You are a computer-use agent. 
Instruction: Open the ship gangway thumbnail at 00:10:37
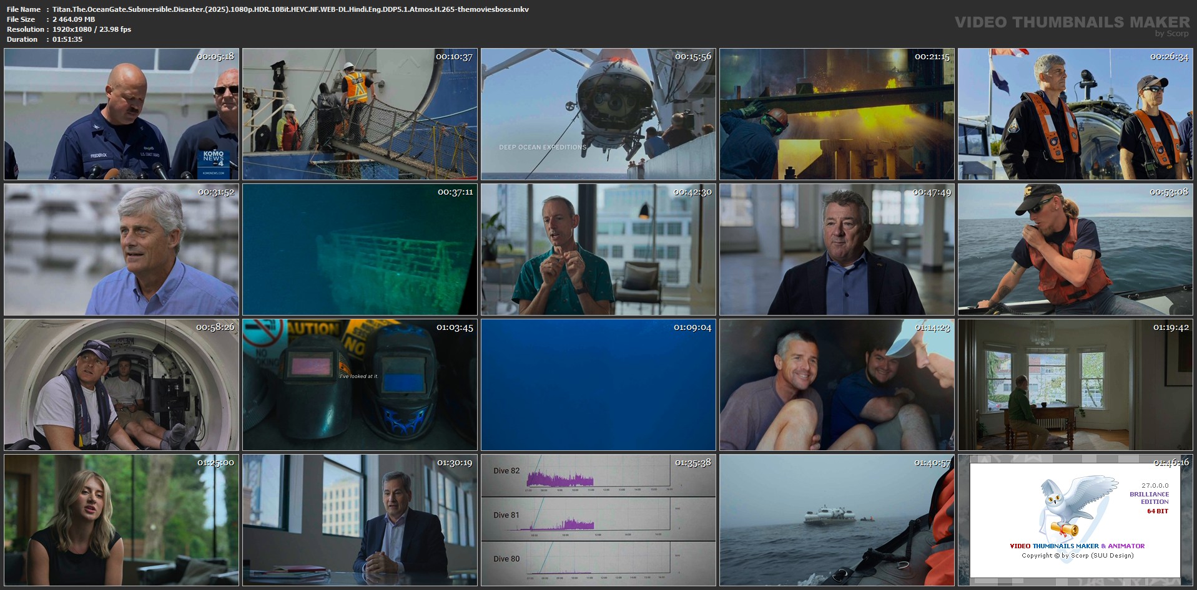[360, 114]
